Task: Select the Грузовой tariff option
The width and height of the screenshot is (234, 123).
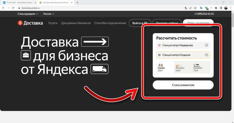Action: click(201, 67)
